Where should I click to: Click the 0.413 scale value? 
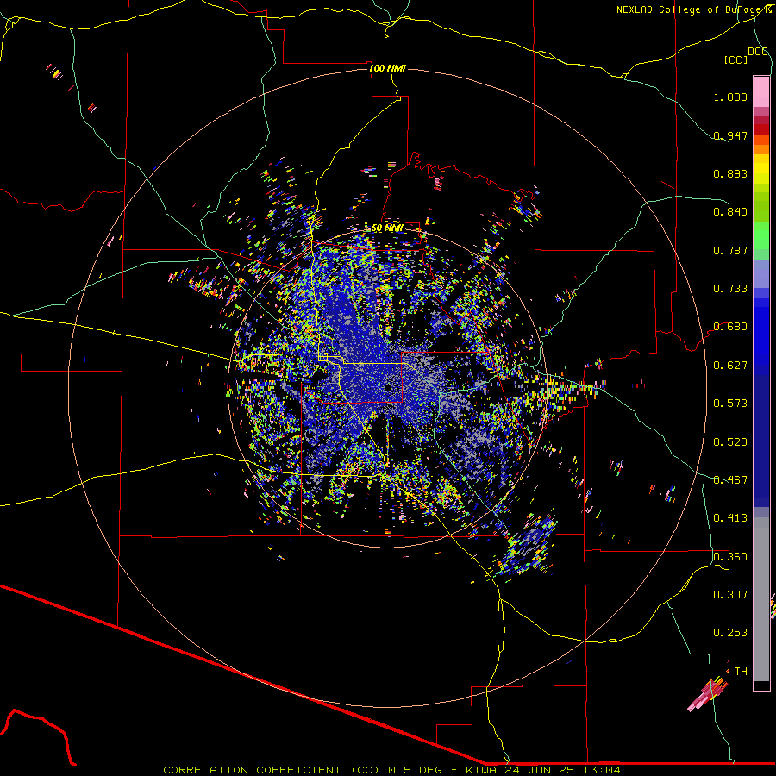(730, 518)
